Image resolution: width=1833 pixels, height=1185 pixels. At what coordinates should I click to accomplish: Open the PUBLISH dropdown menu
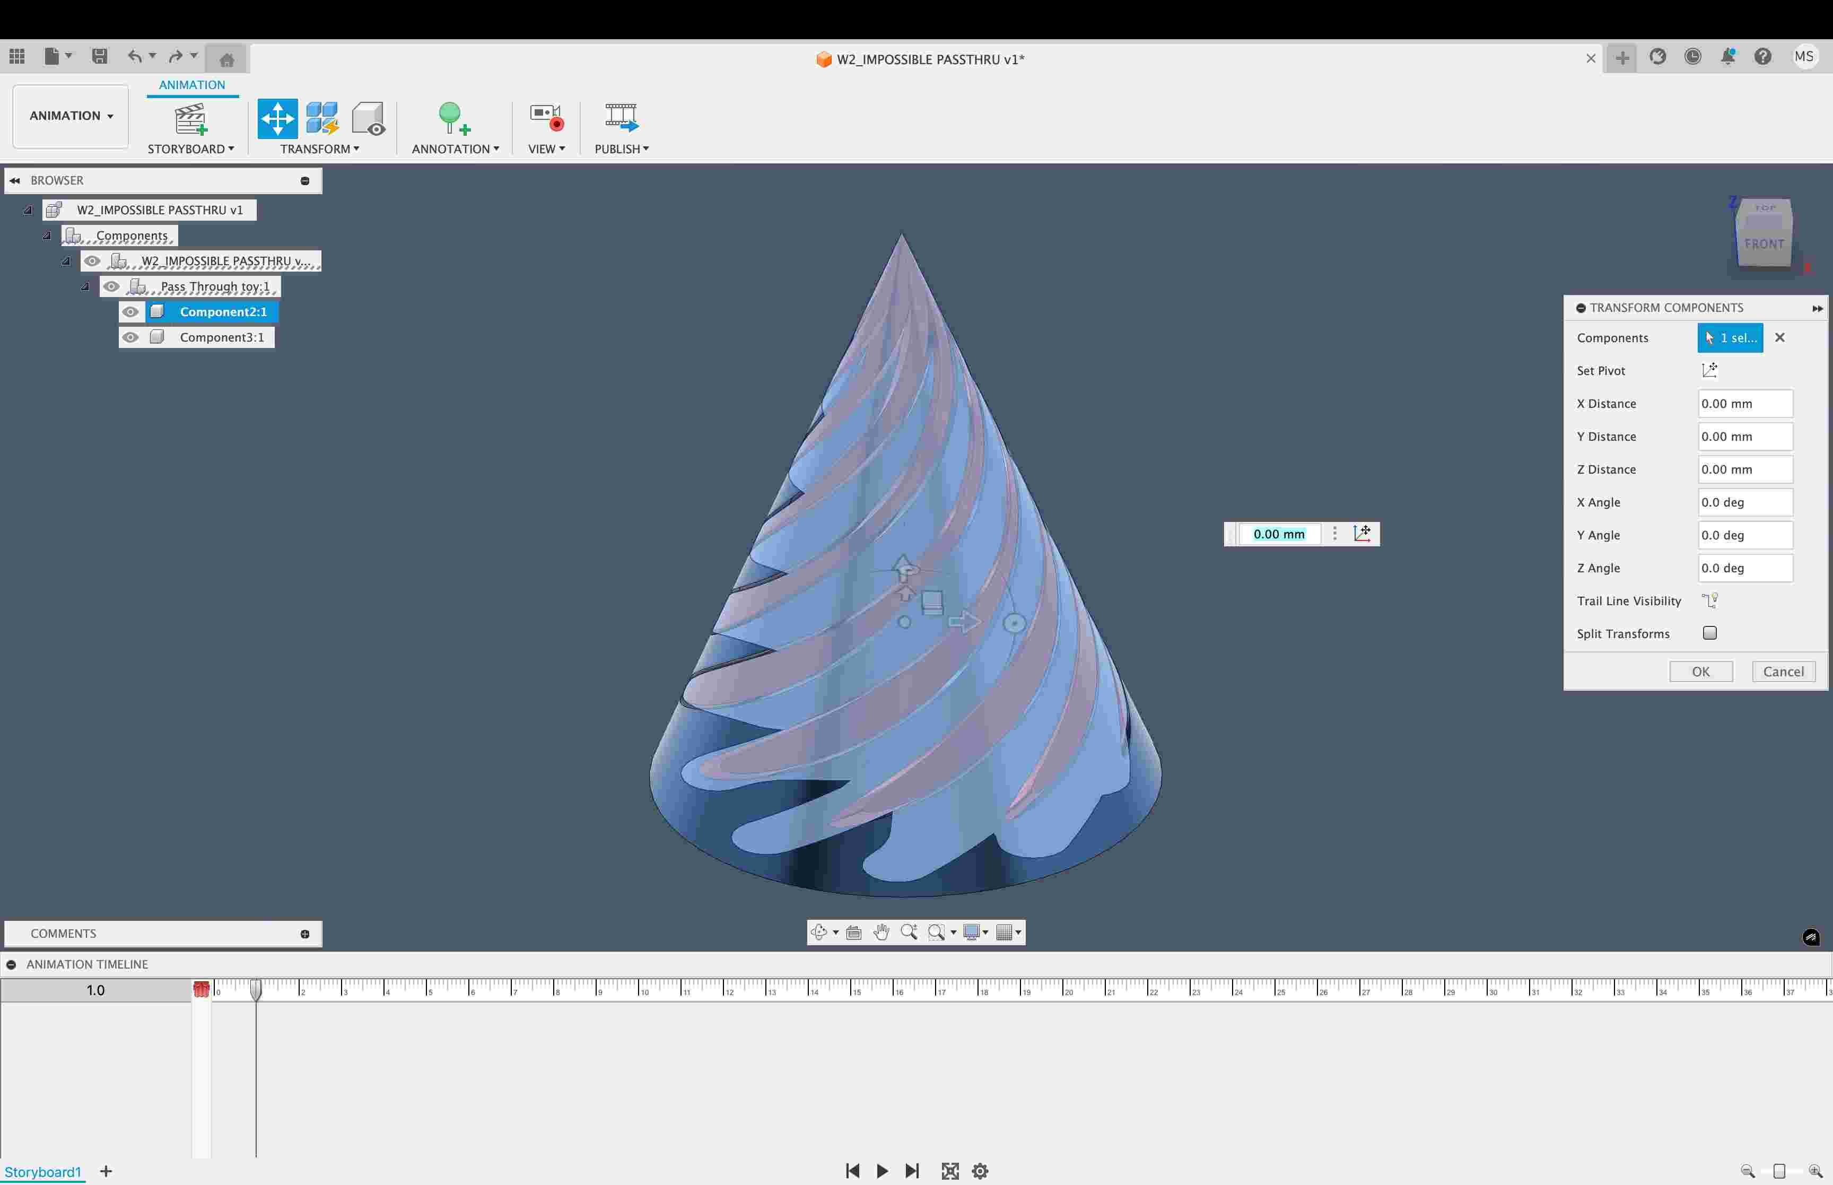(622, 149)
